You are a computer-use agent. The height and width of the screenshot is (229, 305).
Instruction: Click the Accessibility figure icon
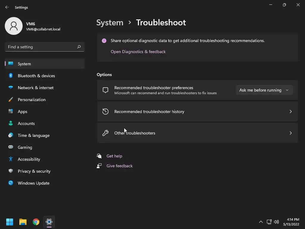[x=11, y=159]
